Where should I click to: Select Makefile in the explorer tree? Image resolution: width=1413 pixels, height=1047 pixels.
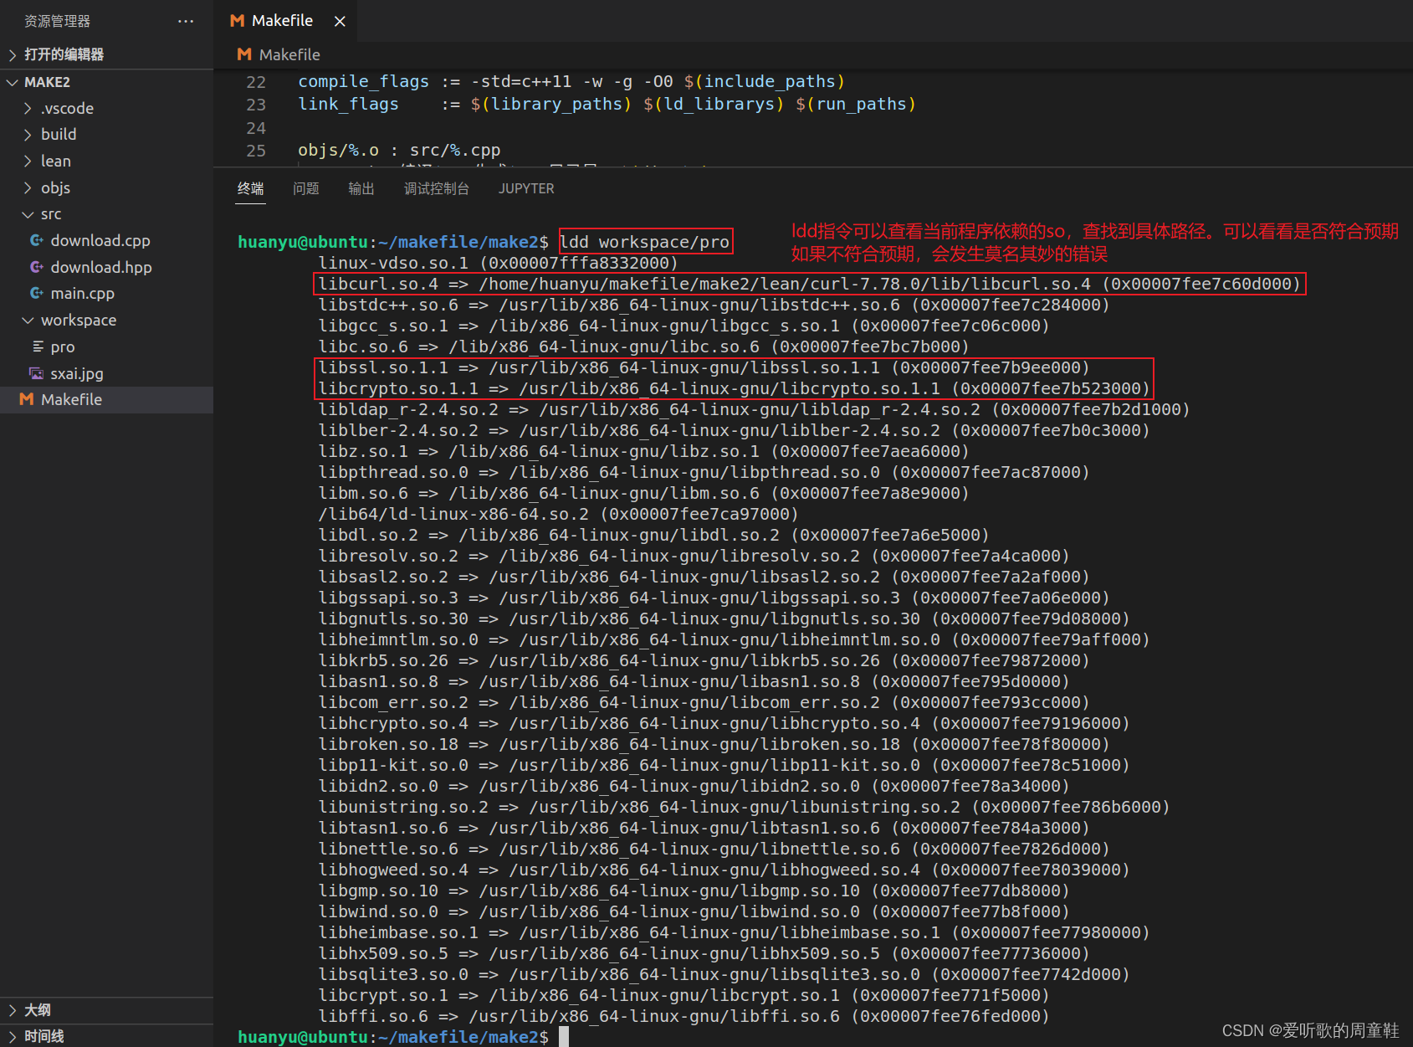[107, 399]
